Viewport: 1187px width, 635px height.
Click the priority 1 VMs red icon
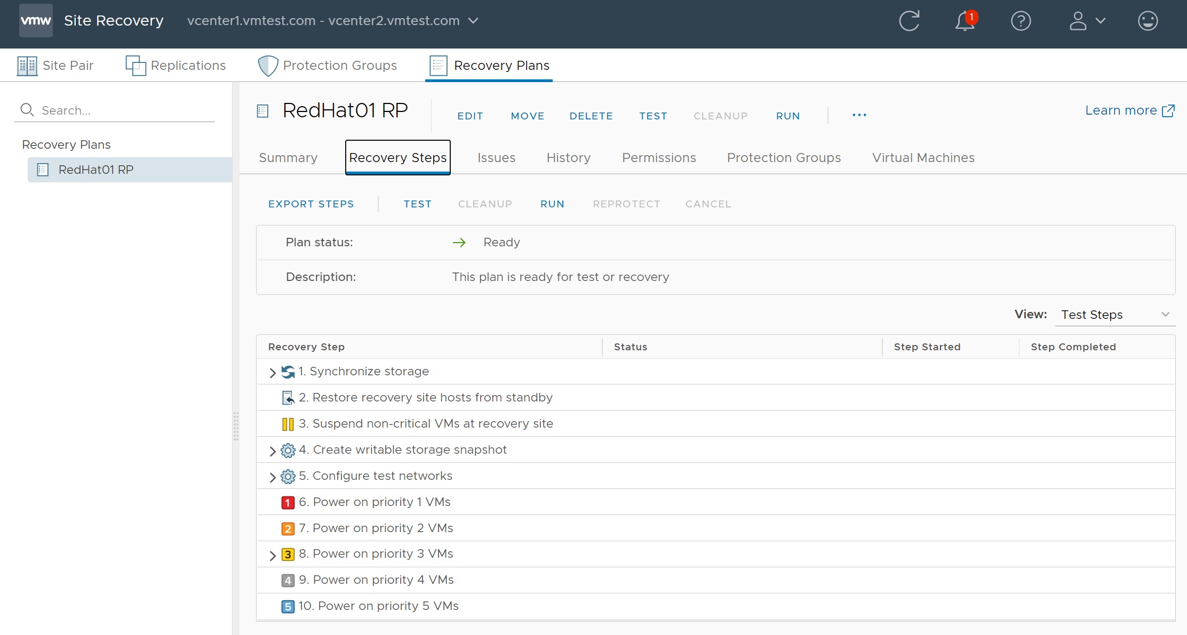[x=288, y=502]
